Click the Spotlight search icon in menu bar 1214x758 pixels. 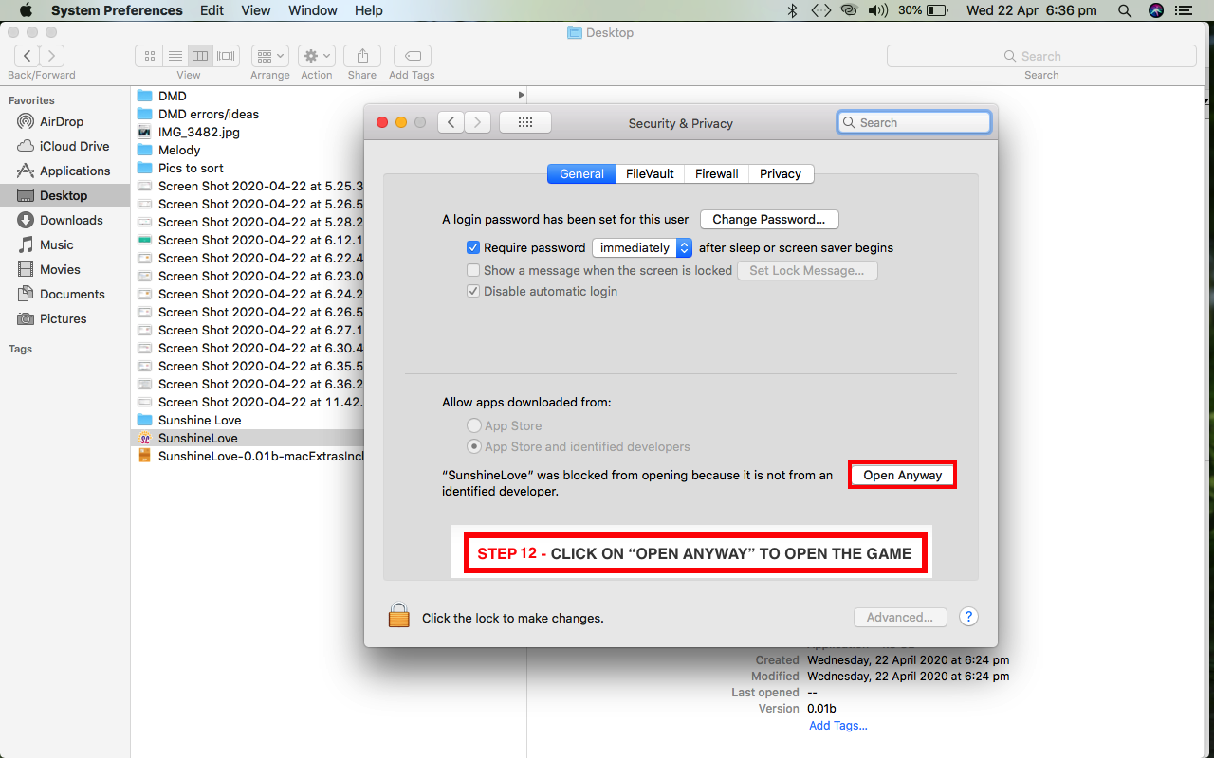point(1125,10)
